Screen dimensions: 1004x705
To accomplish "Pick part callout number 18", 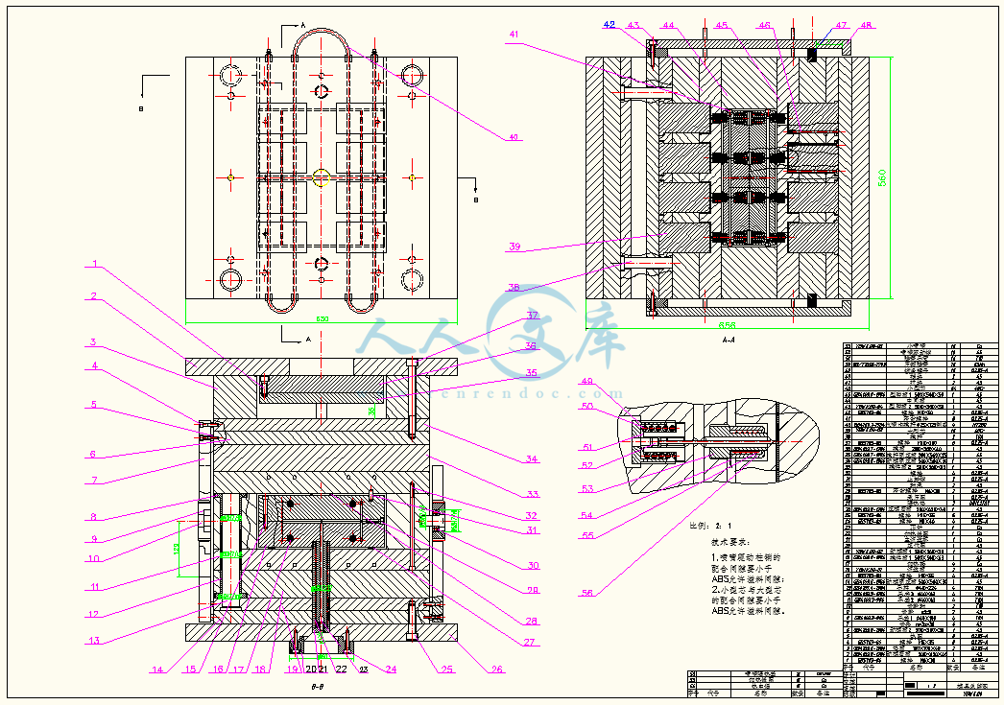I will click(x=259, y=670).
